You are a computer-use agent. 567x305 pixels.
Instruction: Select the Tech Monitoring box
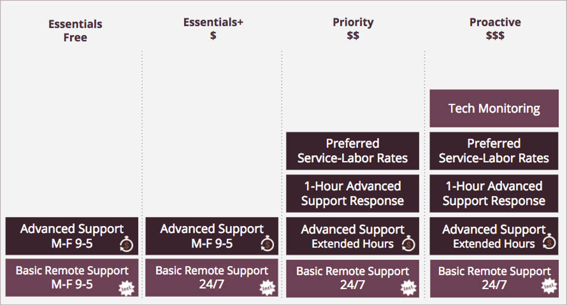point(494,108)
